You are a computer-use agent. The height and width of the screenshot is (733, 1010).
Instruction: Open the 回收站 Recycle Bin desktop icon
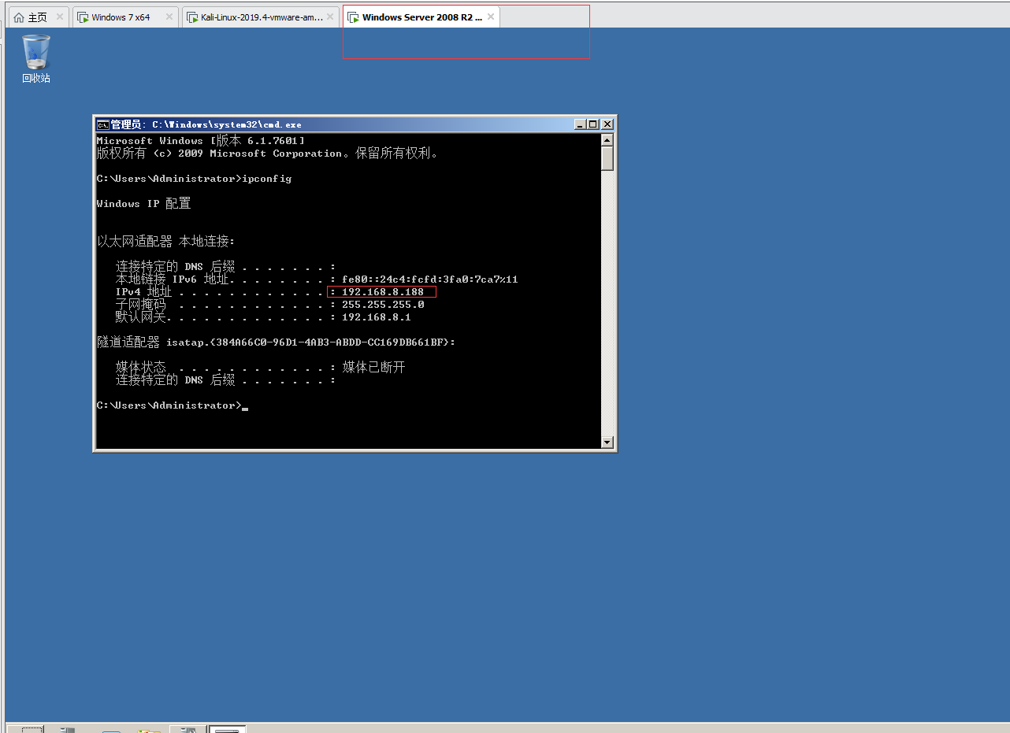coord(36,58)
